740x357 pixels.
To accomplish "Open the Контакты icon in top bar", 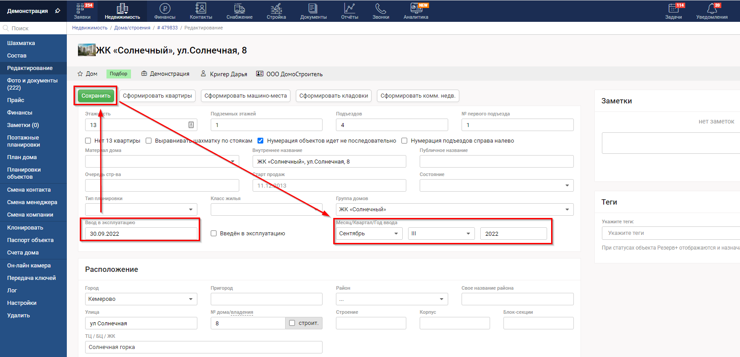I will (201, 8).
